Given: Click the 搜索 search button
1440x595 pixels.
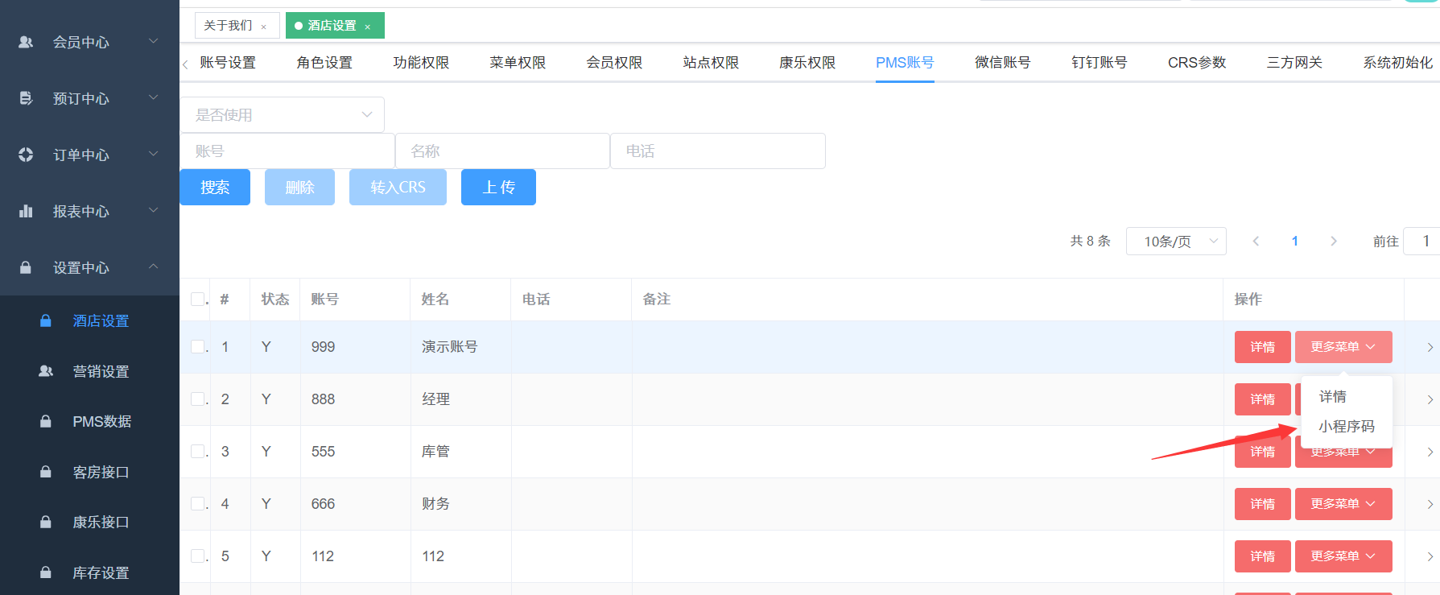Looking at the screenshot, I should point(215,187).
